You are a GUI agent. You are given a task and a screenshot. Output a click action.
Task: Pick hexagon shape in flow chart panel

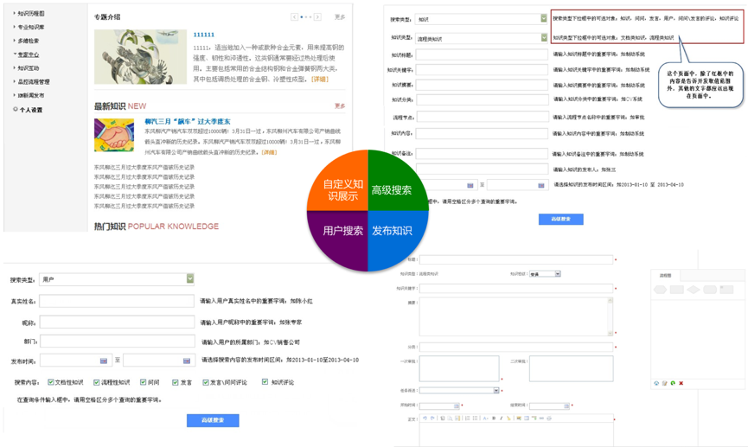660,289
